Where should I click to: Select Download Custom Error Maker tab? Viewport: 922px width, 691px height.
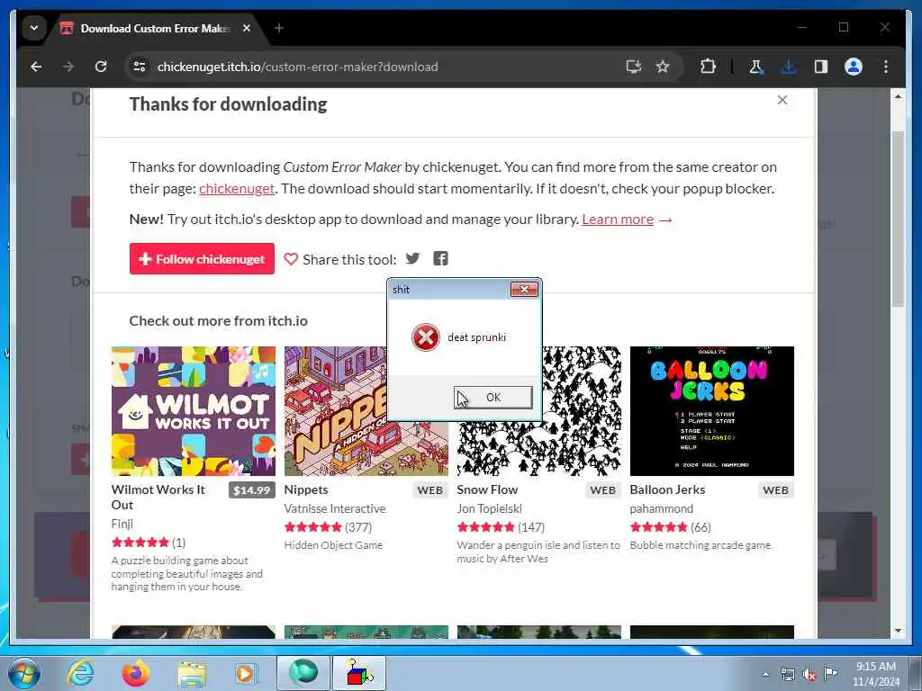[x=155, y=28]
